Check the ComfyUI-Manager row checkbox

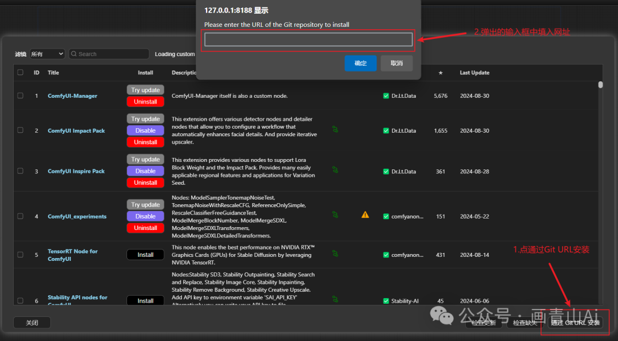(x=21, y=96)
